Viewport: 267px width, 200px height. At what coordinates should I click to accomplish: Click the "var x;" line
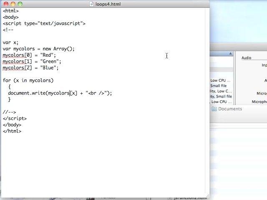pos(10,42)
